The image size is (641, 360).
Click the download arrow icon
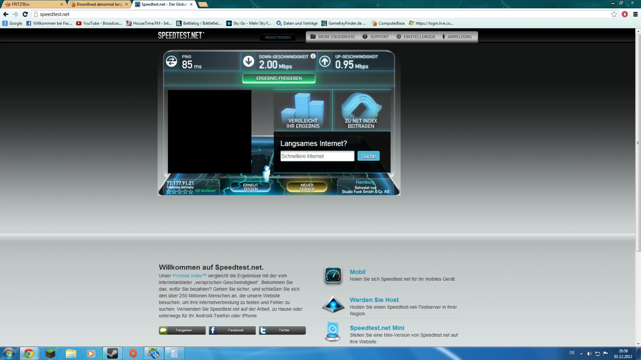249,61
